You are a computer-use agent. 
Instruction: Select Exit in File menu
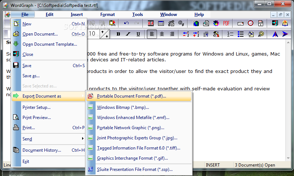pos(49,161)
